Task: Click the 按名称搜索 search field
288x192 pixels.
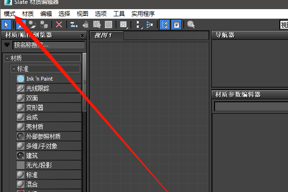Action: [49, 45]
